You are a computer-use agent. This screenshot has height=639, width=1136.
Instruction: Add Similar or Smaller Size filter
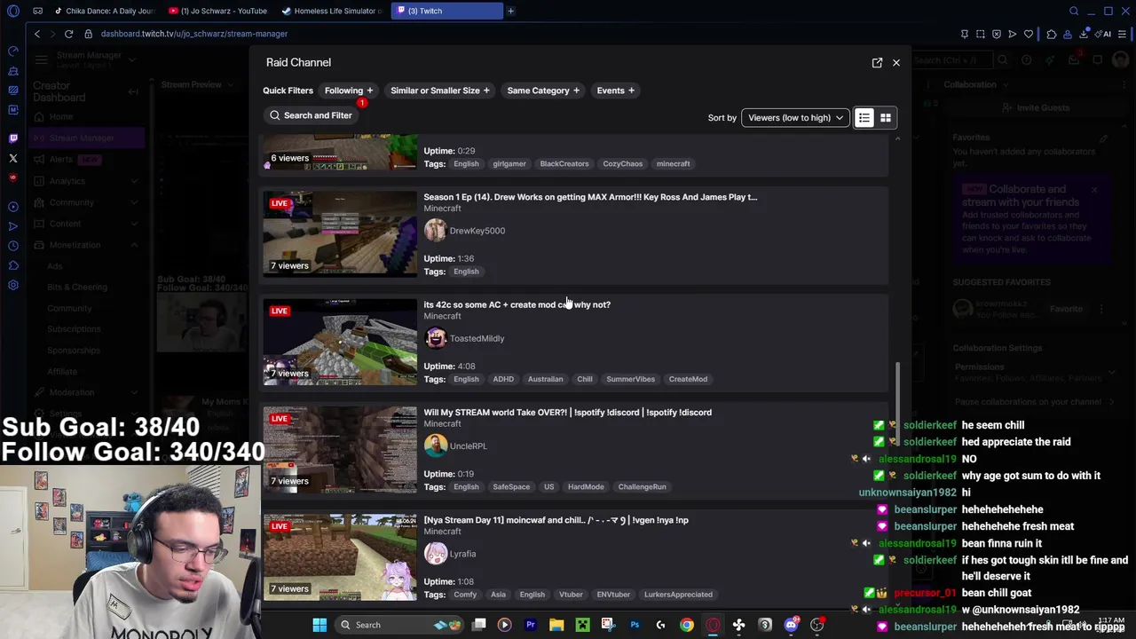[x=440, y=91]
